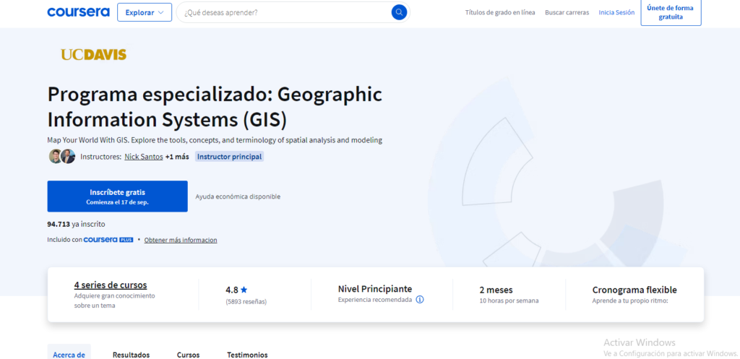Click the '10 horas por semana' text
This screenshot has height=359, width=740.
tap(509, 300)
